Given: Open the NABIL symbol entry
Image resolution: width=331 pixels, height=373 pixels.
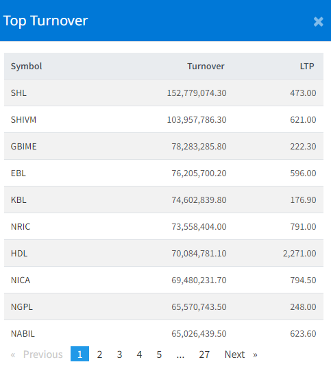Looking at the screenshot, I should point(23,334).
